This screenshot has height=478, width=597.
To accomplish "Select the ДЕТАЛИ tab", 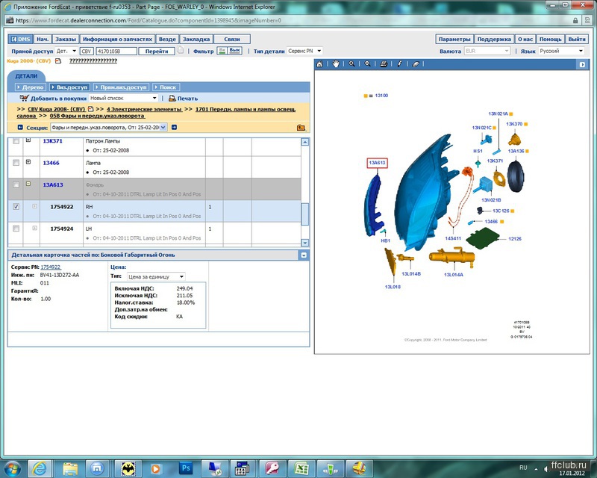I will pos(26,76).
